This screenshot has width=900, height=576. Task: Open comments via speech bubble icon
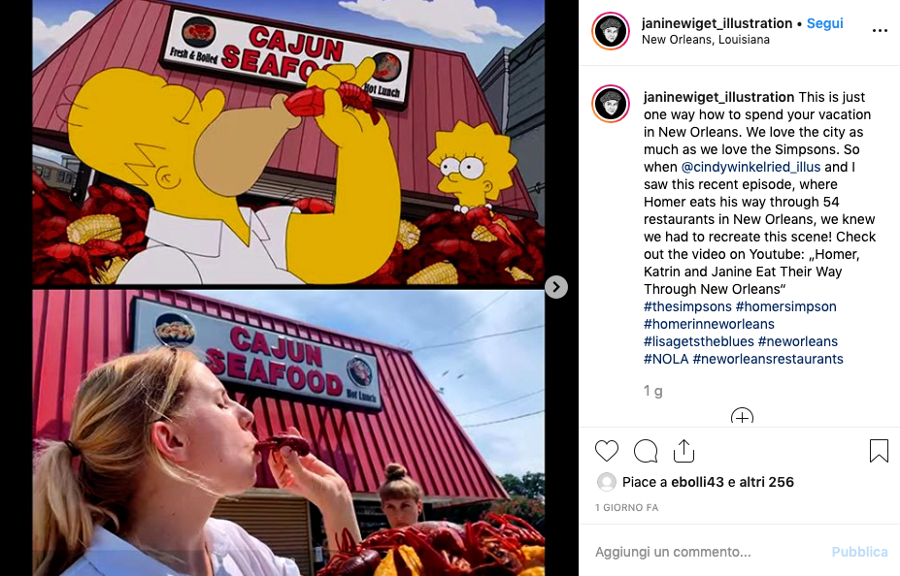(x=646, y=451)
